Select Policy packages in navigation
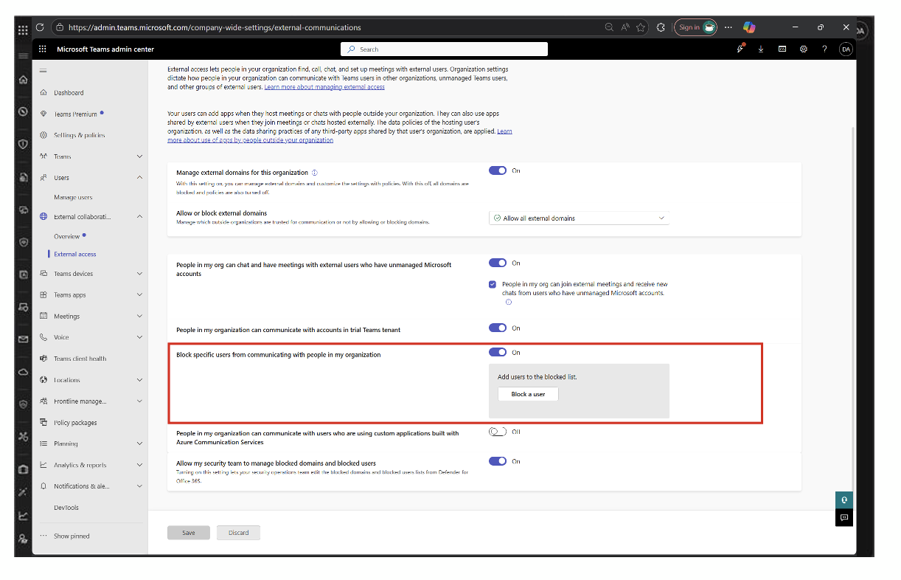Image resolution: width=901 pixels, height=580 pixels. [x=75, y=423]
